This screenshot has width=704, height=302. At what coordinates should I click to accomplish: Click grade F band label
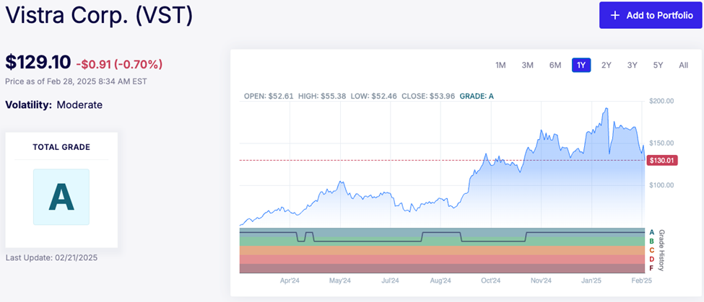pos(652,268)
